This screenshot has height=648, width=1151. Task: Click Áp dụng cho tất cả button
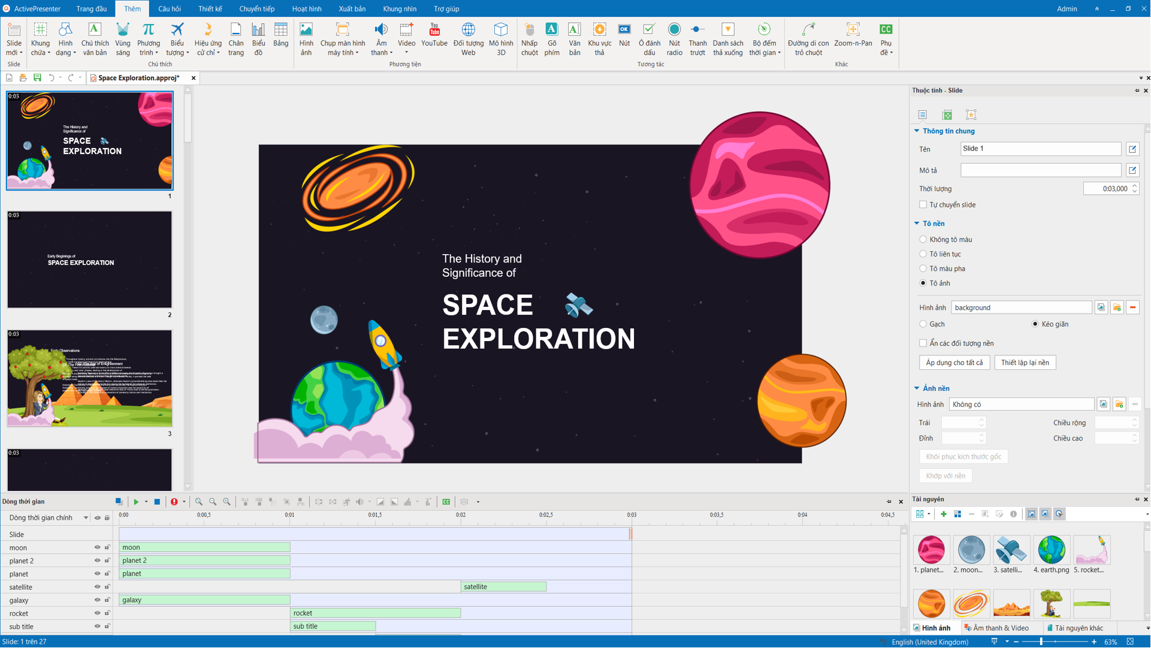point(954,361)
